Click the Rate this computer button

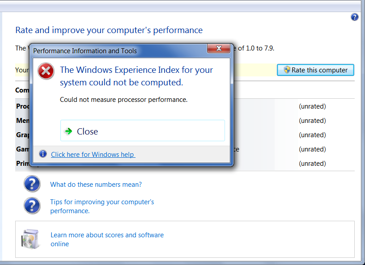click(315, 70)
